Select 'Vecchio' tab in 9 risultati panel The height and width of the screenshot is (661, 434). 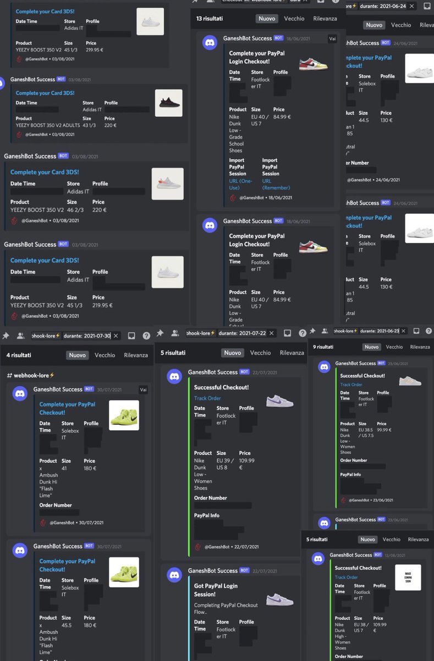coord(394,347)
